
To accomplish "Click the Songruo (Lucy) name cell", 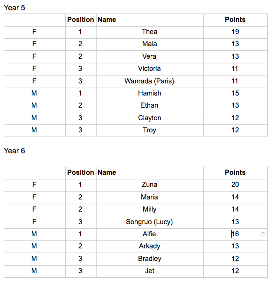I will (x=150, y=222).
